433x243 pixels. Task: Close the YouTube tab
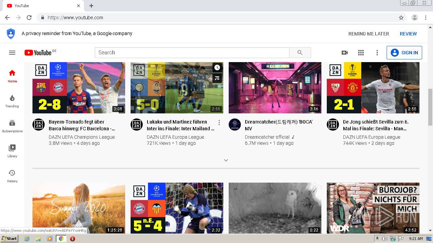(78, 6)
